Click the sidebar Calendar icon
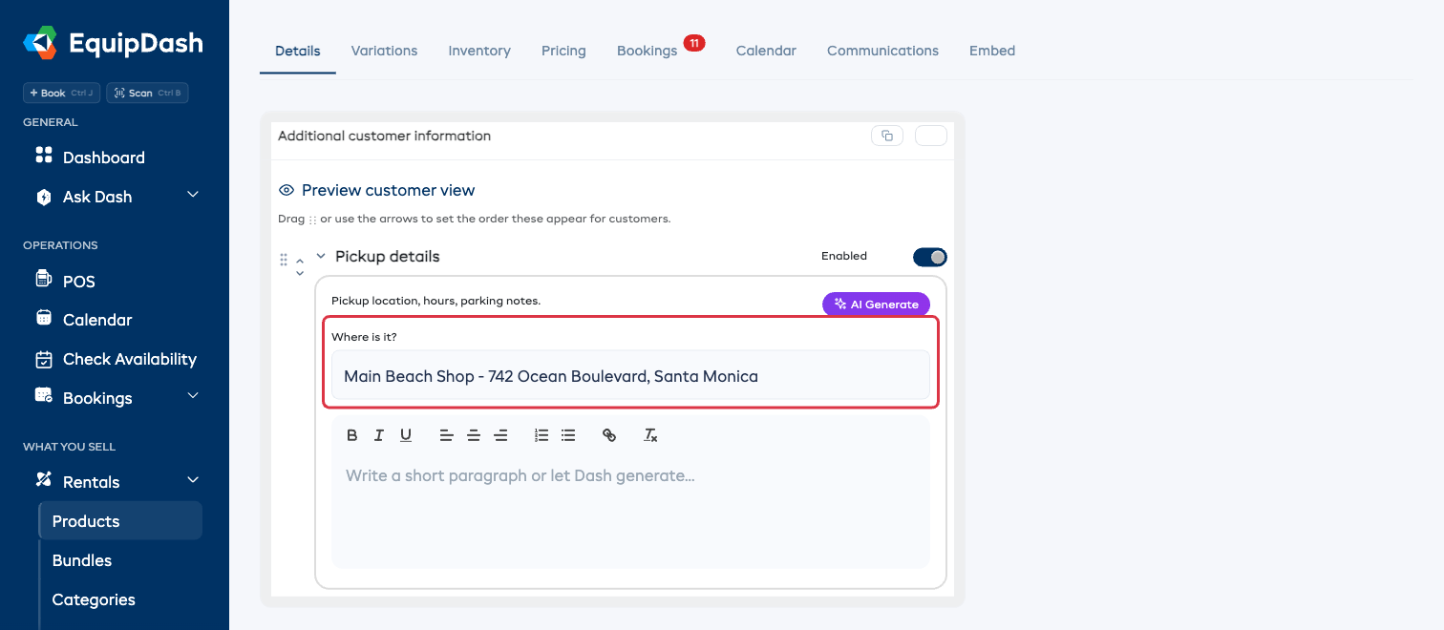 pyautogui.click(x=43, y=318)
